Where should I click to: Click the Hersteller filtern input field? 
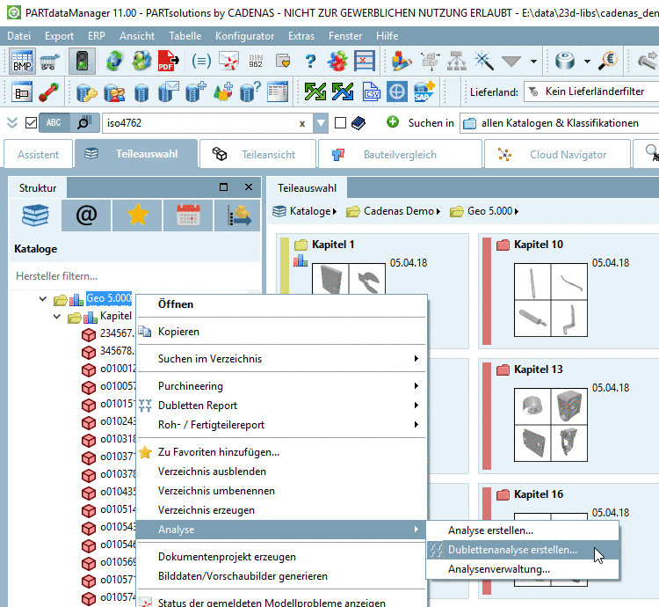pyautogui.click(x=135, y=276)
